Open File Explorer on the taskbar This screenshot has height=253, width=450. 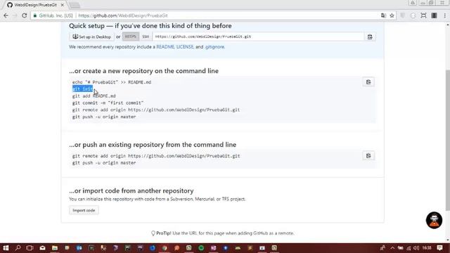(x=55, y=248)
